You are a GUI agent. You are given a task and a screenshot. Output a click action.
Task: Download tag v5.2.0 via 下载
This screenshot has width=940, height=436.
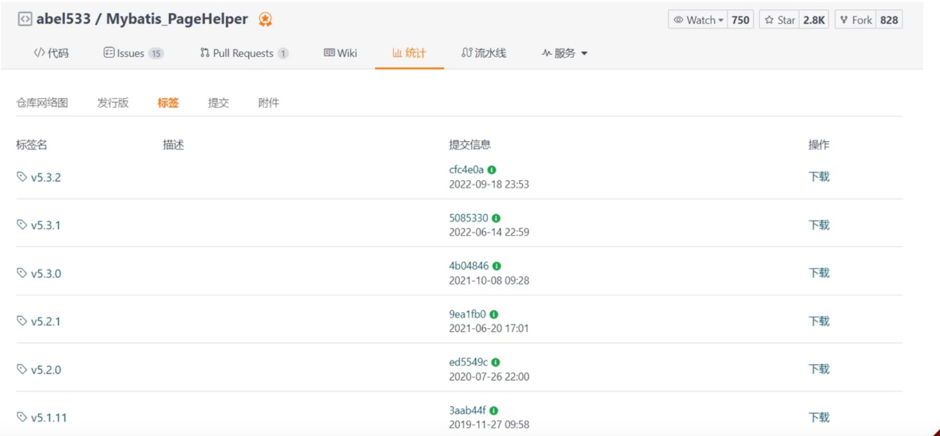[819, 369]
